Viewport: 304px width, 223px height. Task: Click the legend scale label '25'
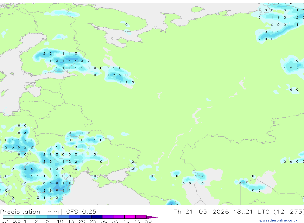click(x=93, y=221)
